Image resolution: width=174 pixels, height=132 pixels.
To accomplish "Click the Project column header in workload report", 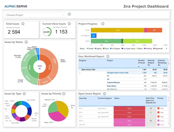I will coord(110,60).
